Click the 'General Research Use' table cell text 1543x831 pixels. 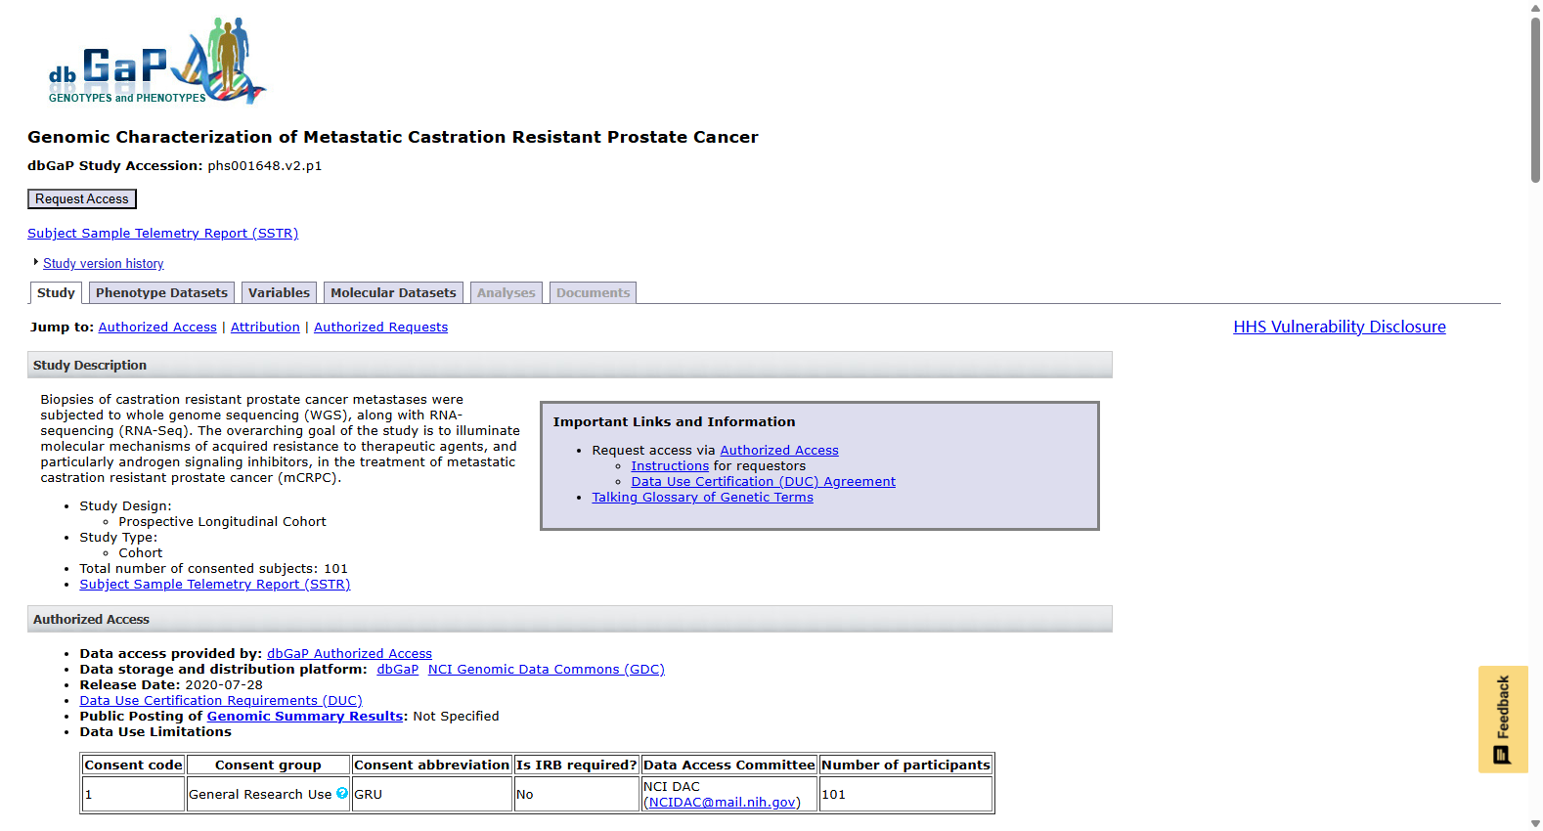259,794
